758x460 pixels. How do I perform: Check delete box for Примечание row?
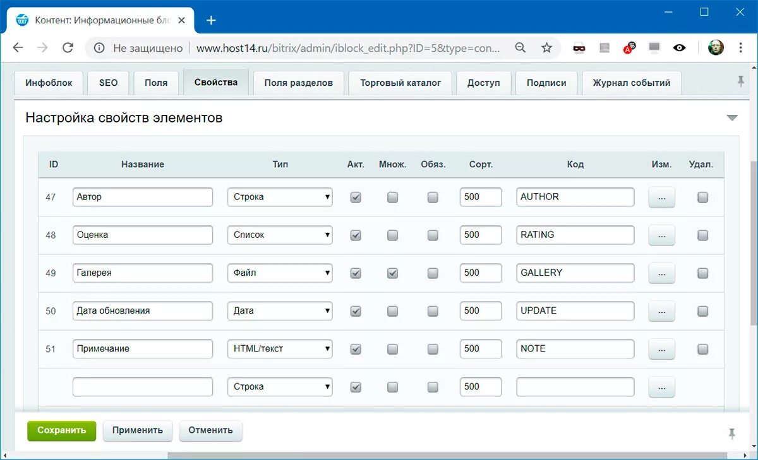coord(702,349)
